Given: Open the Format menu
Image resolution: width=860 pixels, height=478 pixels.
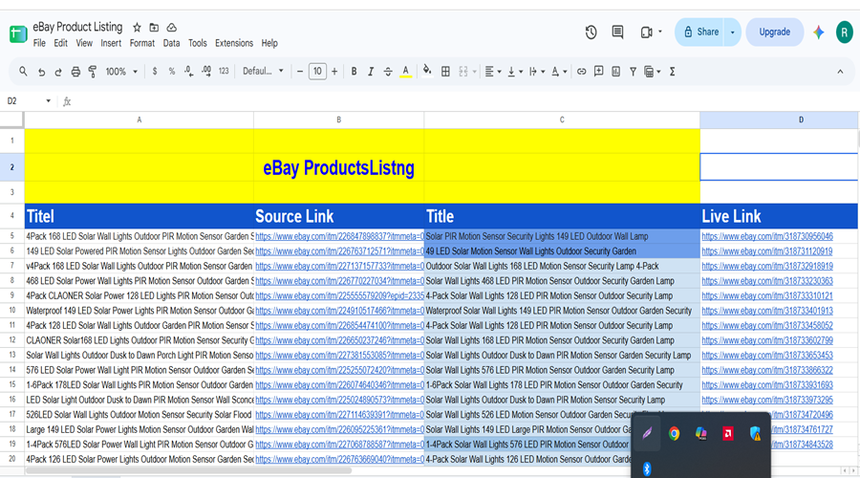Looking at the screenshot, I should tap(142, 43).
